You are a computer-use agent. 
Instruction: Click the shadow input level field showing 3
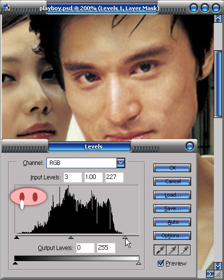(x=73, y=177)
